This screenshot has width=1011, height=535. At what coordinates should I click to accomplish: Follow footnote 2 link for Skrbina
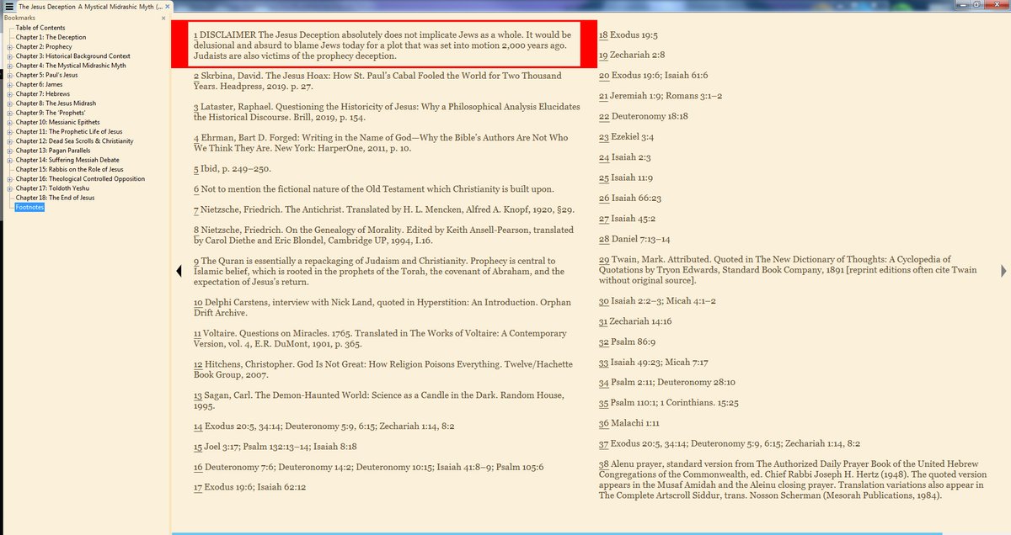tap(196, 76)
